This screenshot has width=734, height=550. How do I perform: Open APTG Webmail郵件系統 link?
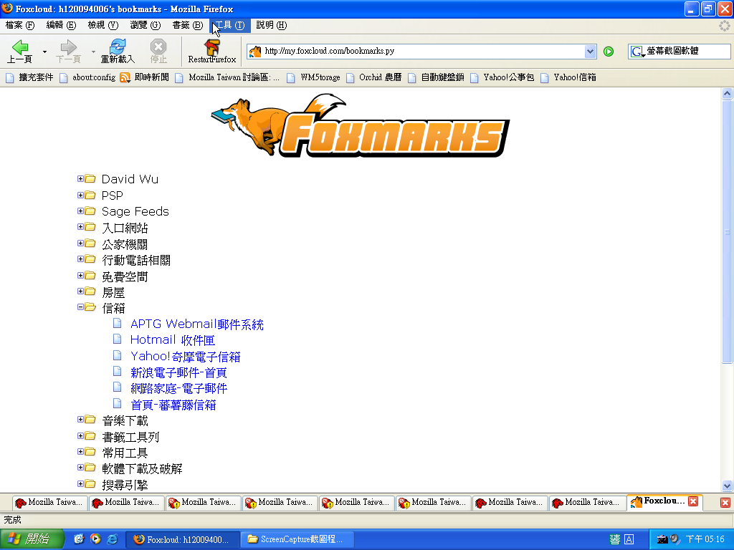click(196, 324)
